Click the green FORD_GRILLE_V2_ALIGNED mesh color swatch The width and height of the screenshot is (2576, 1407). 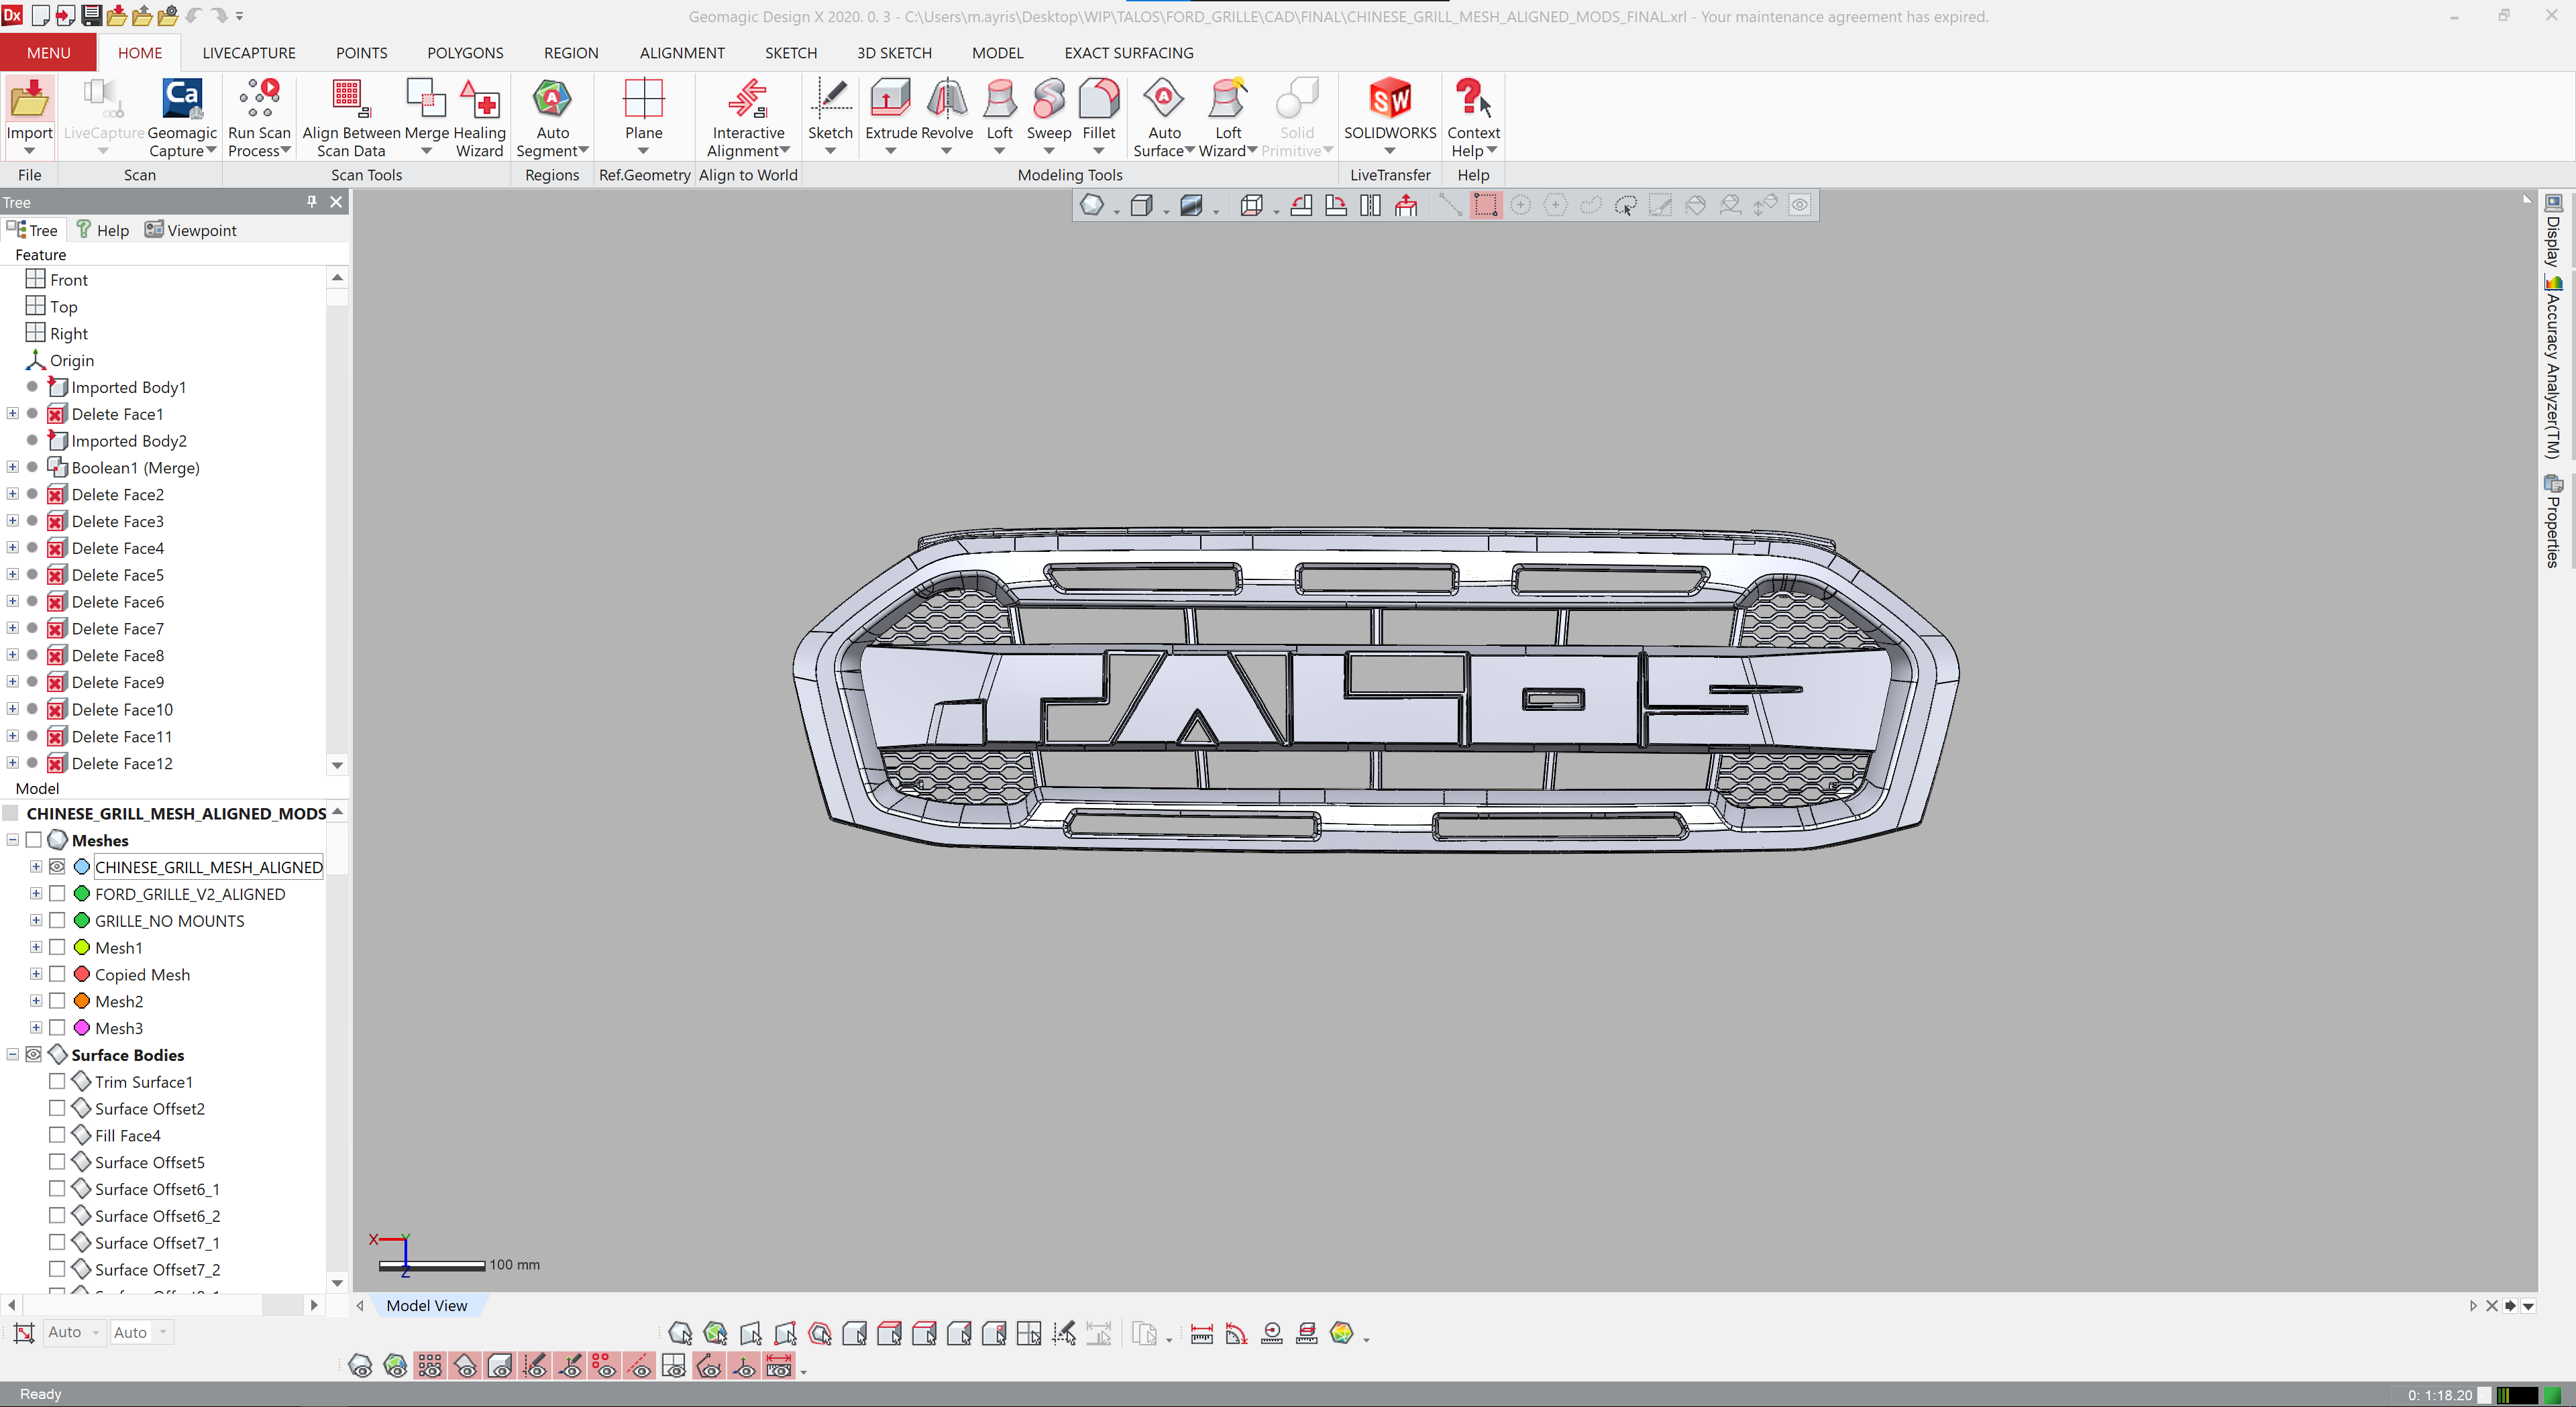82,893
